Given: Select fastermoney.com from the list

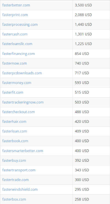Looking at the screenshot, I should click(x=17, y=83).
